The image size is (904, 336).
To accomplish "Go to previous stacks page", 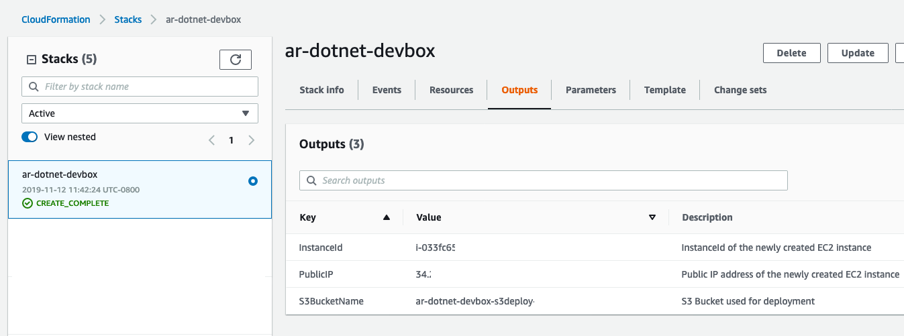I will [x=212, y=140].
